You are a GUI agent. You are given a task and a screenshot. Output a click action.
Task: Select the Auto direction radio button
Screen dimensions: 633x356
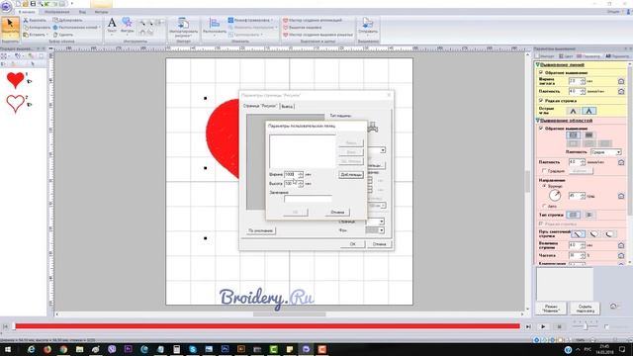pyautogui.click(x=544, y=206)
